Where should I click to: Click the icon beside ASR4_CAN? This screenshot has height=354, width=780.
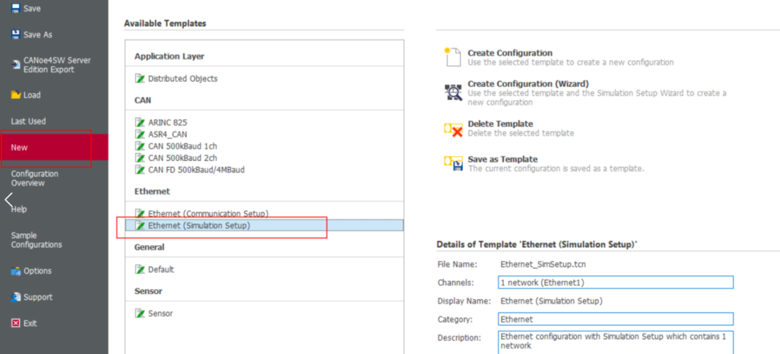[x=140, y=134]
